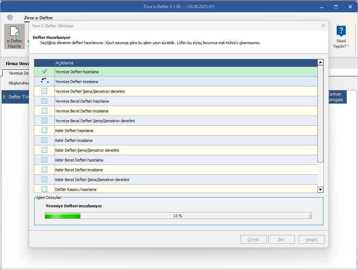
Task: Click status box of Kebir Berat Defteri Şema/Şematron denetimi
Action: [x=44, y=180]
